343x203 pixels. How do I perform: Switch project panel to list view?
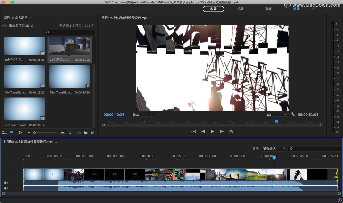coord(5,133)
